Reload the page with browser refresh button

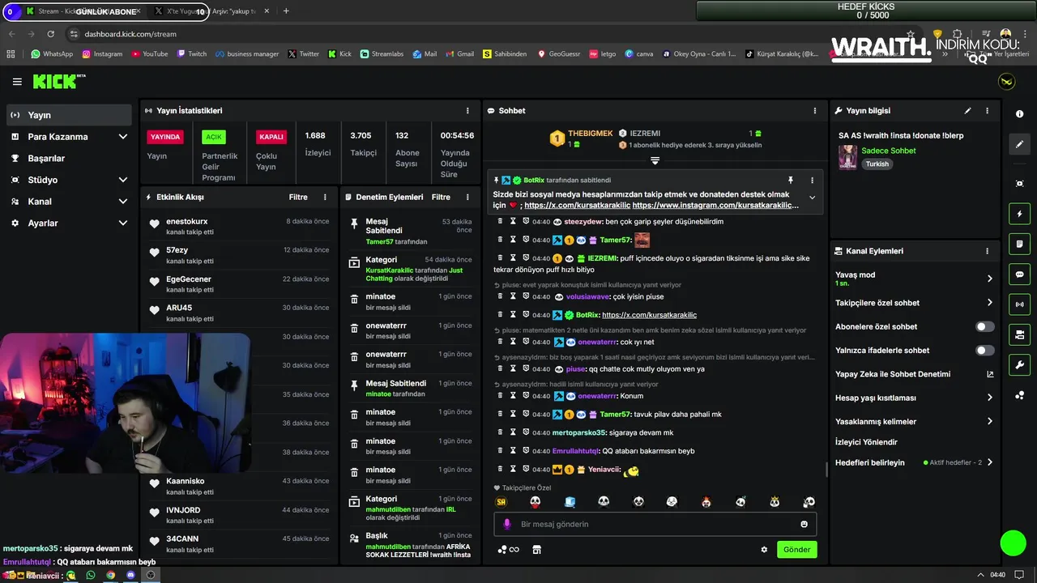51,34
